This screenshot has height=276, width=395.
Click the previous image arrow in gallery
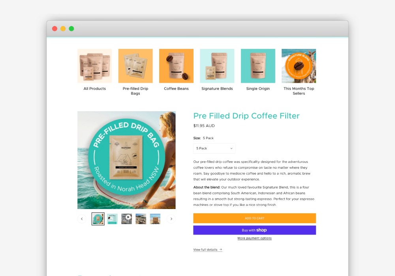tap(82, 219)
